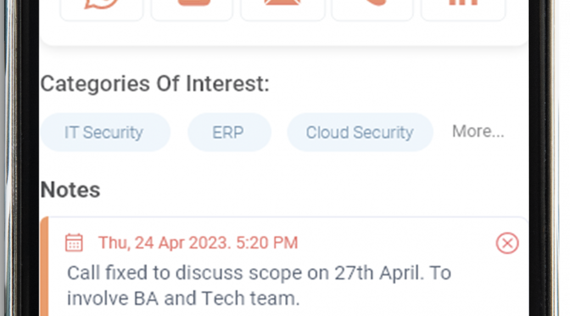Image resolution: width=570 pixels, height=316 pixels.
Task: Click the WhatsApp button card
Action: pyautogui.click(x=102, y=9)
